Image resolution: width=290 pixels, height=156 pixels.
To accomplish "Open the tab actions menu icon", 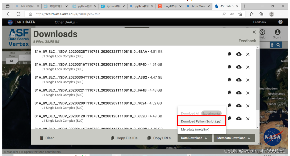I will pyautogui.click(x=8, y=6).
